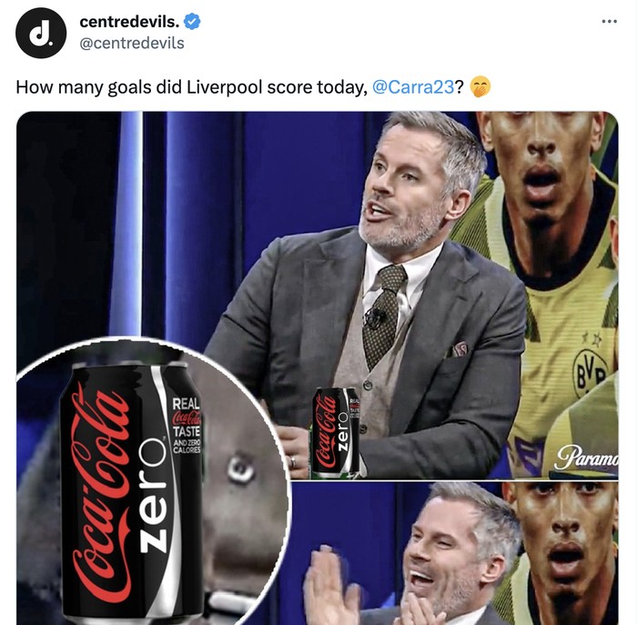Open the tweet's three-dot more menu

point(609,21)
